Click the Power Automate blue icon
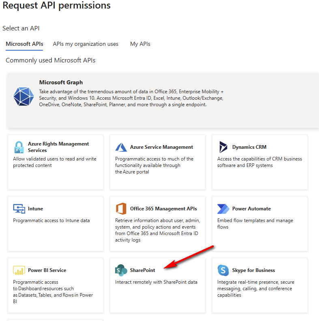The height and width of the screenshot is (321, 319). click(223, 209)
